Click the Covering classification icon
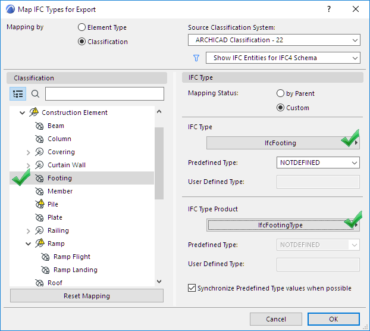The width and height of the screenshot is (370, 331). [39, 152]
